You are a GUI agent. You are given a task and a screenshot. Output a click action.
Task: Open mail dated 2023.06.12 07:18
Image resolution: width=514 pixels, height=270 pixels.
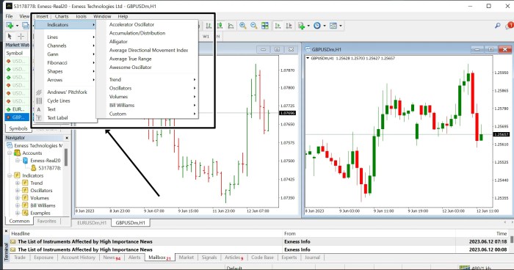[x=259, y=241]
